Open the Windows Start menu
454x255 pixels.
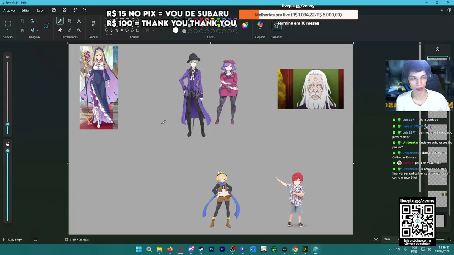(139, 249)
